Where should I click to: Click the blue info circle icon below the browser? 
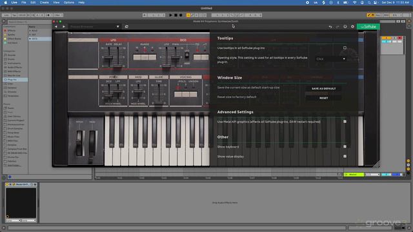10,177
